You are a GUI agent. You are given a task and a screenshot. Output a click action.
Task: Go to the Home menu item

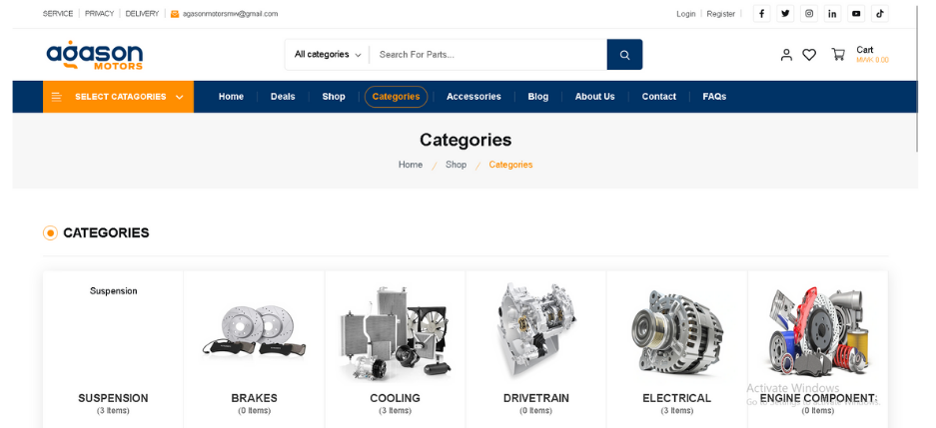[231, 97]
